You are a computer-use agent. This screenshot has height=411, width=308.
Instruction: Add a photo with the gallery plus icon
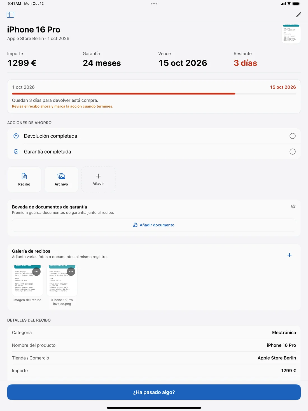pyautogui.click(x=290, y=255)
